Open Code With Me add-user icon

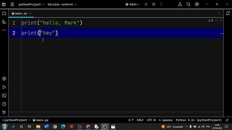[x=180, y=4]
